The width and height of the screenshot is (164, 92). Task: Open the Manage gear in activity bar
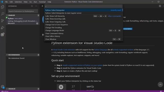(x=3, y=87)
